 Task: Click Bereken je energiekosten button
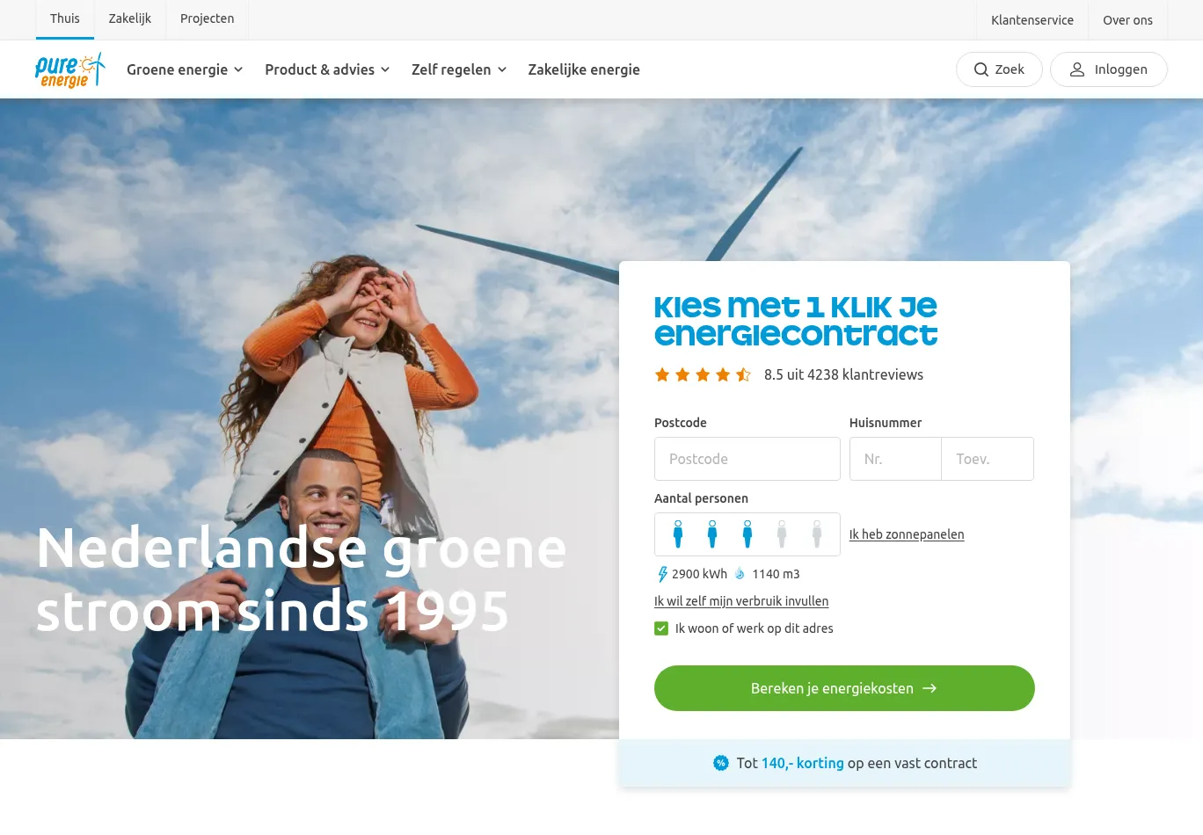844,688
